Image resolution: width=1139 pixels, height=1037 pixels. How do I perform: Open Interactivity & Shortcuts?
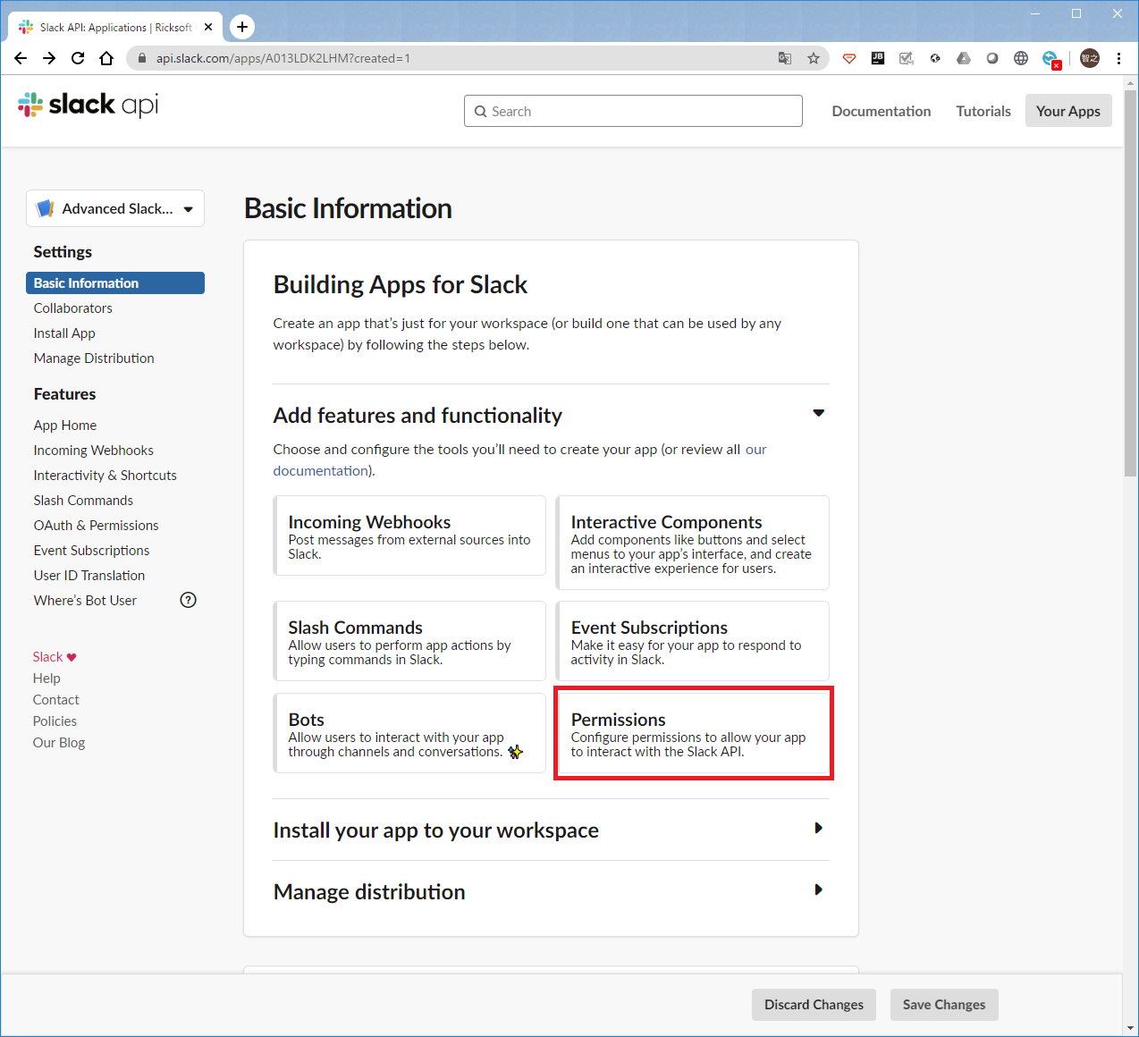pyautogui.click(x=105, y=476)
